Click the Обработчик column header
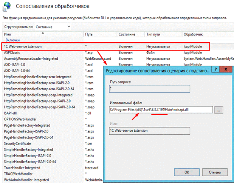Viewport: 234px width, 183px height. tap(208, 34)
